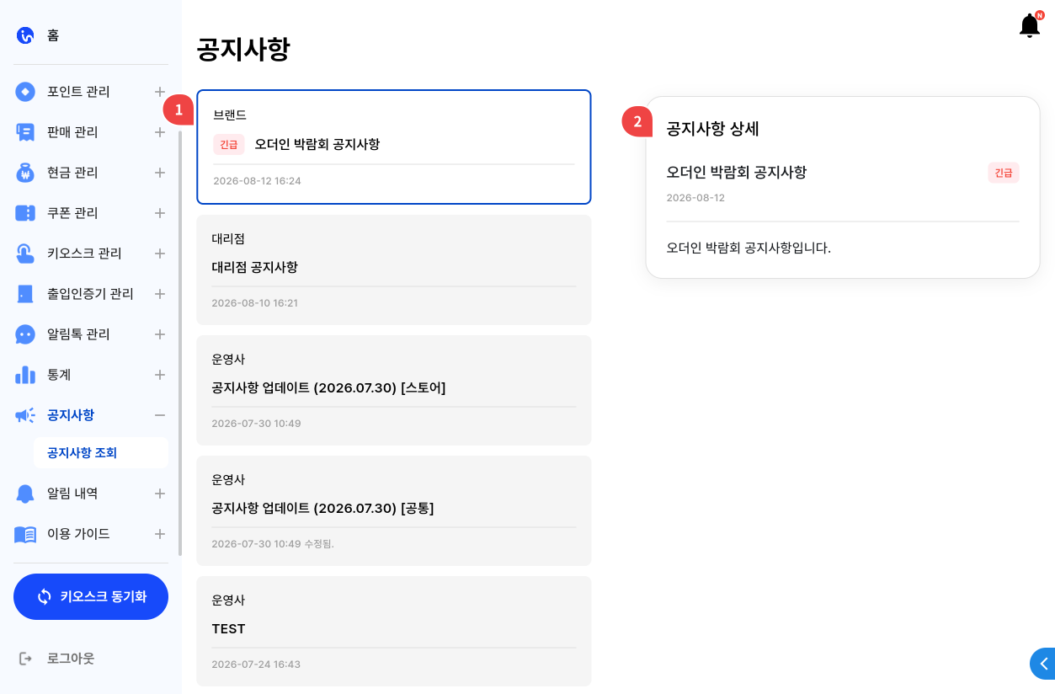Click detail text 오더인 박람회 공지사항입니다.

749,248
